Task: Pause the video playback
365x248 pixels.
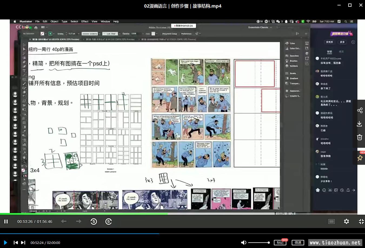Action: pos(6,222)
